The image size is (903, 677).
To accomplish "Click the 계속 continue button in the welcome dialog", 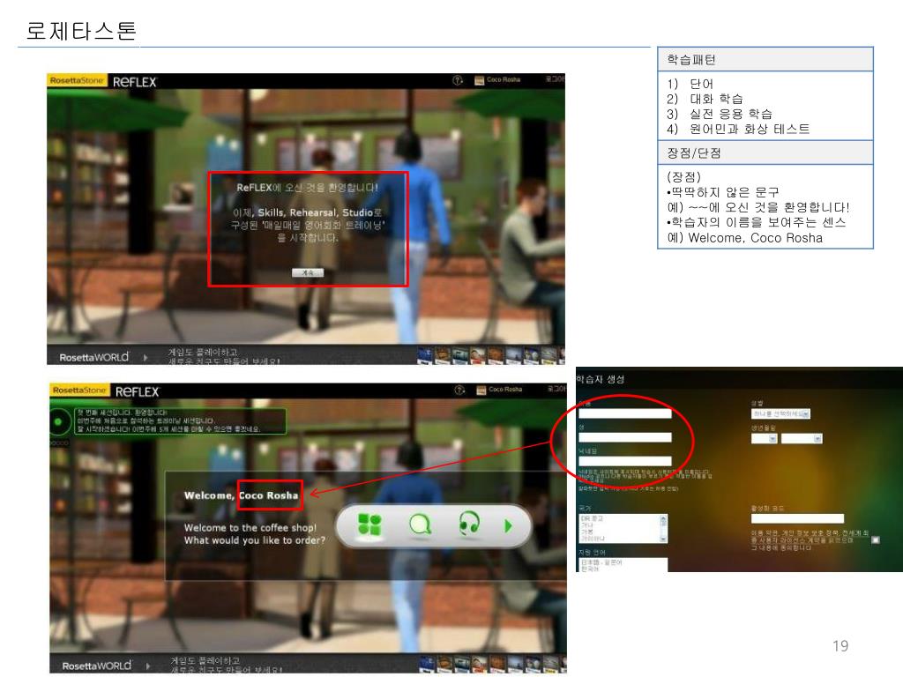I will tap(308, 273).
